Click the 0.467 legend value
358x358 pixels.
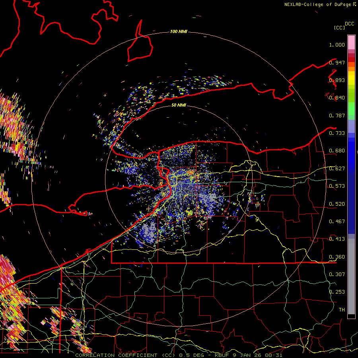pos(337,222)
